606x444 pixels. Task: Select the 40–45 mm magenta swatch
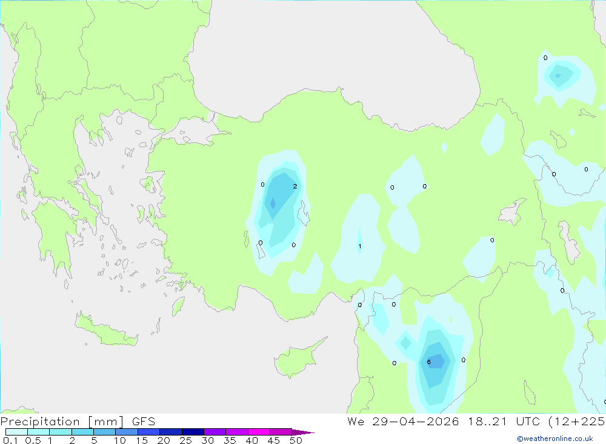pyautogui.click(x=259, y=432)
